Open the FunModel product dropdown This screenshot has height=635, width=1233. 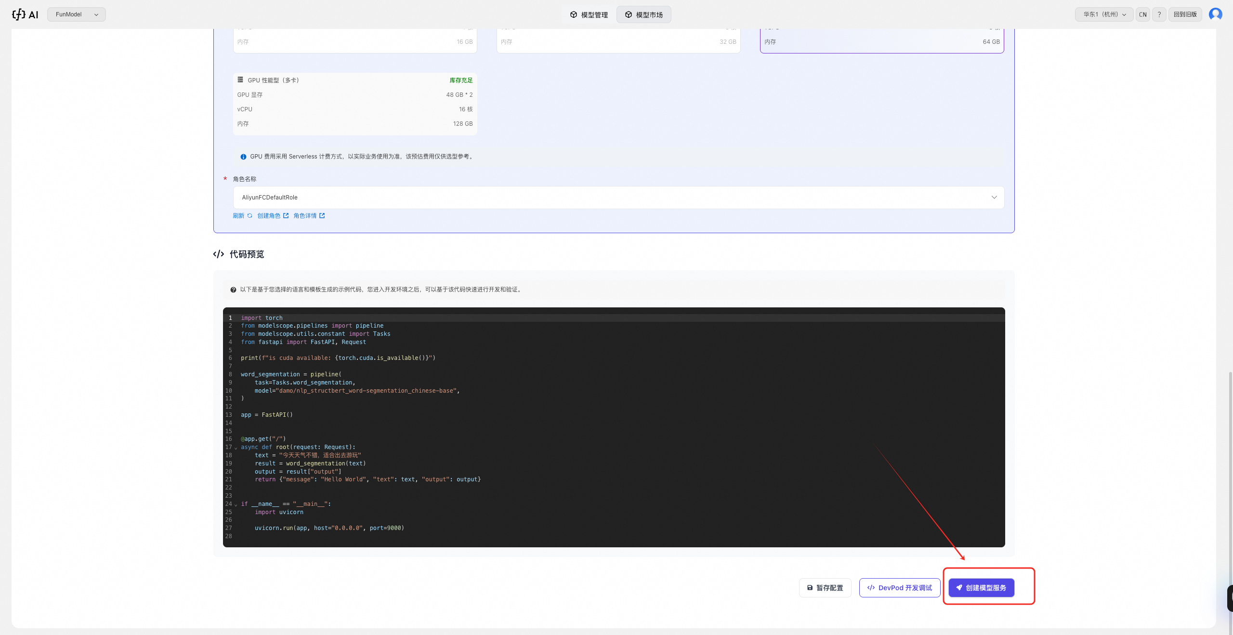point(77,14)
